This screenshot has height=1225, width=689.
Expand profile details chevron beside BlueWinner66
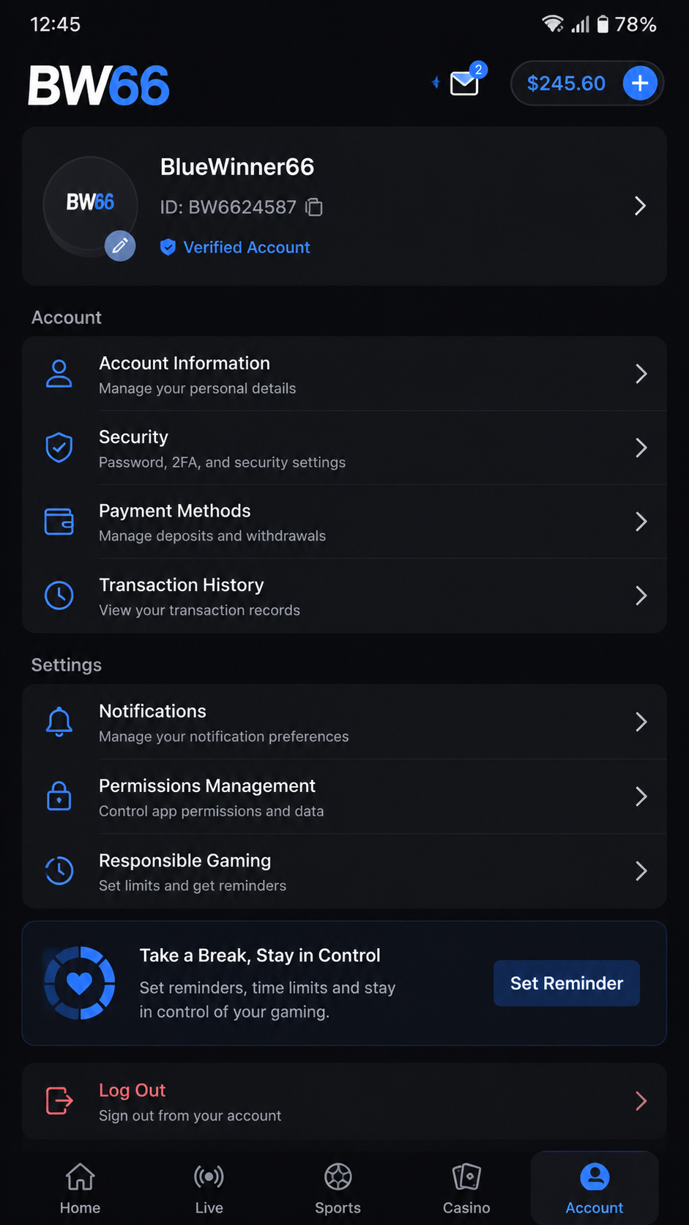tap(640, 206)
